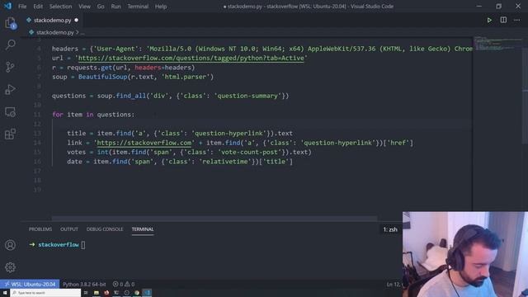Click unsaved dot on stackodemo.py tab
This screenshot has width=528, height=297.
pos(77,20)
